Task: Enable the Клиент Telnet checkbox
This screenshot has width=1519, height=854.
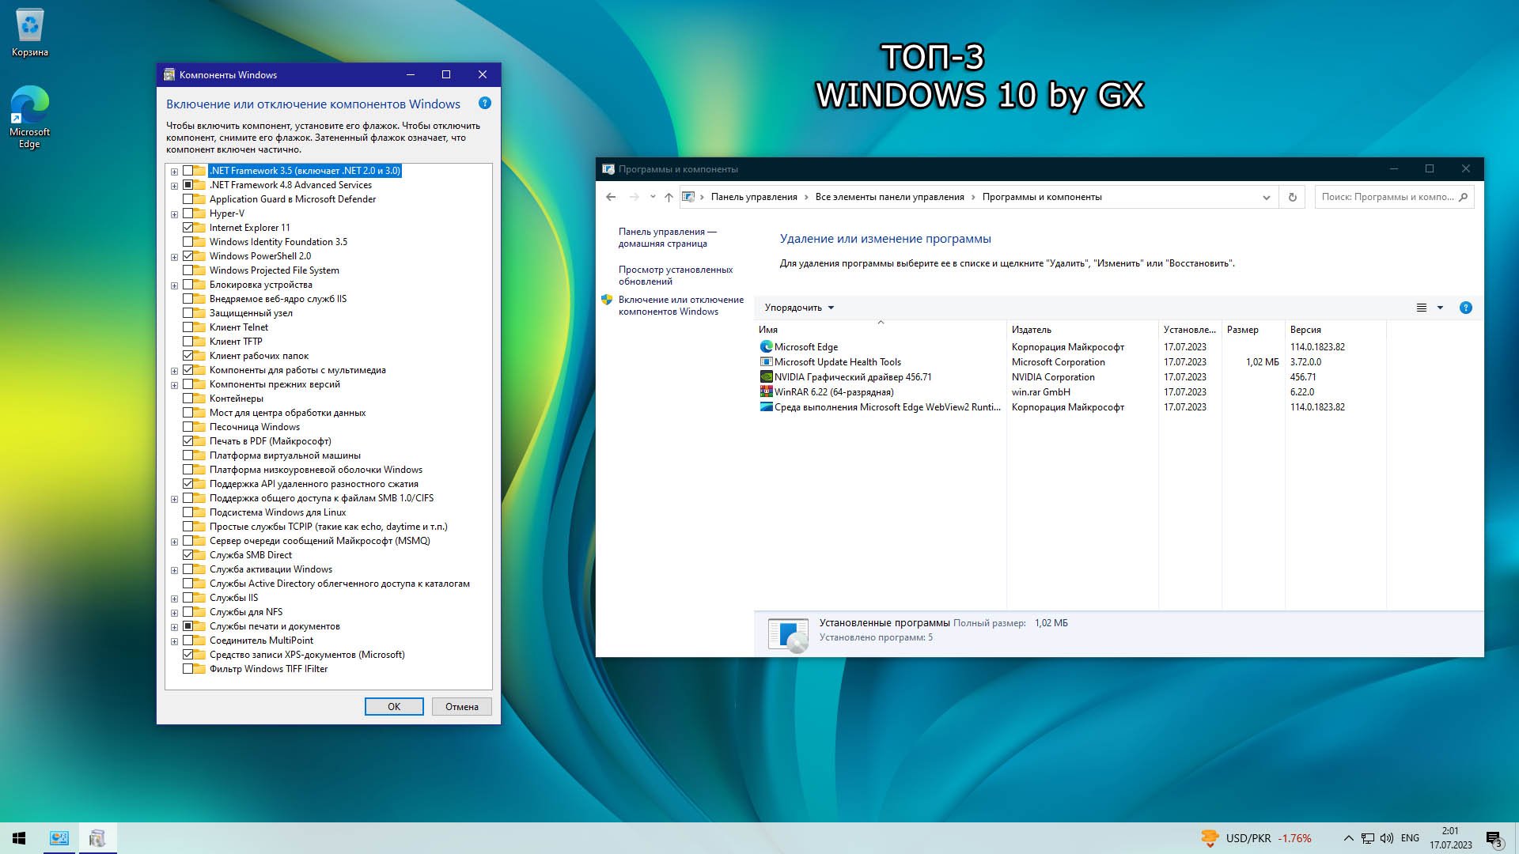Action: [188, 327]
